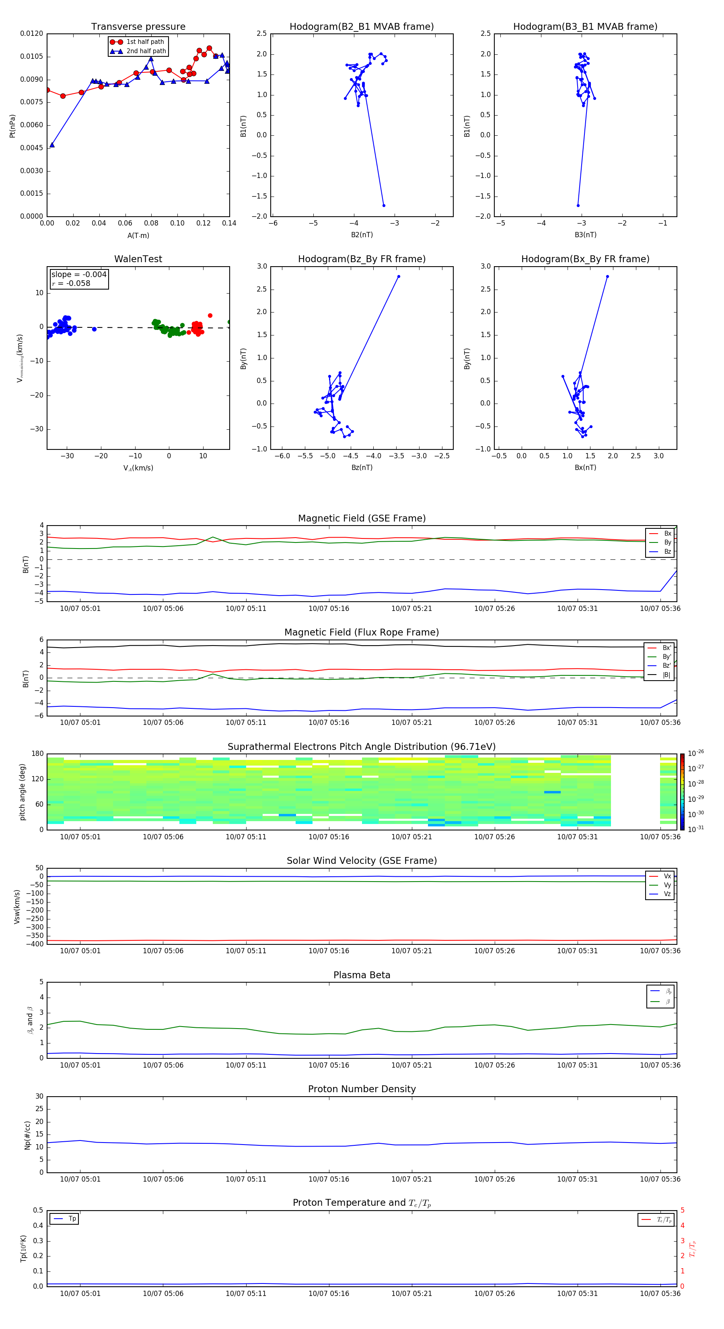
Task: Click the "Bz(nT)" x-axis label of FR hodogram
Action: click(x=362, y=468)
